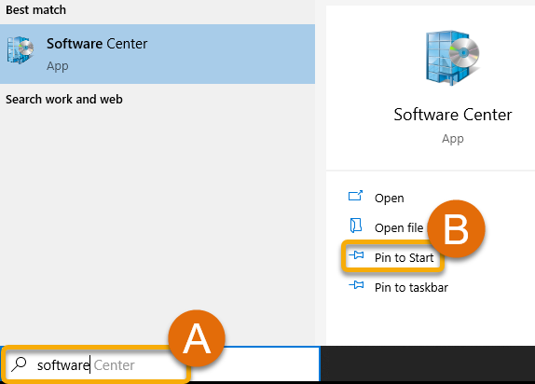The image size is (535, 384).
Task: Click Software Center title in preview pane
Action: point(453,115)
